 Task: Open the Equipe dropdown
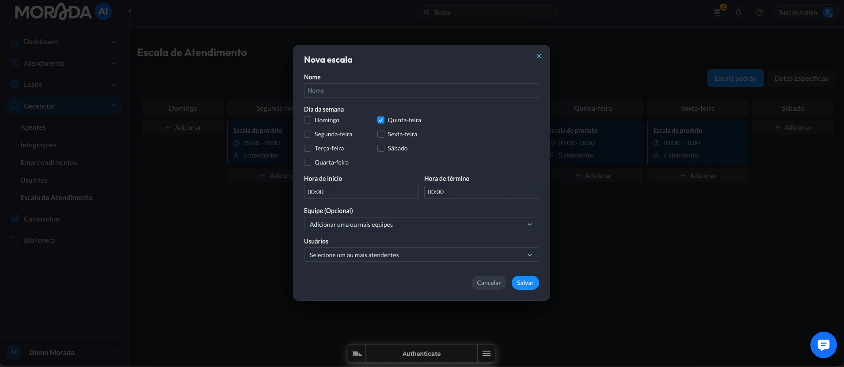click(x=421, y=224)
